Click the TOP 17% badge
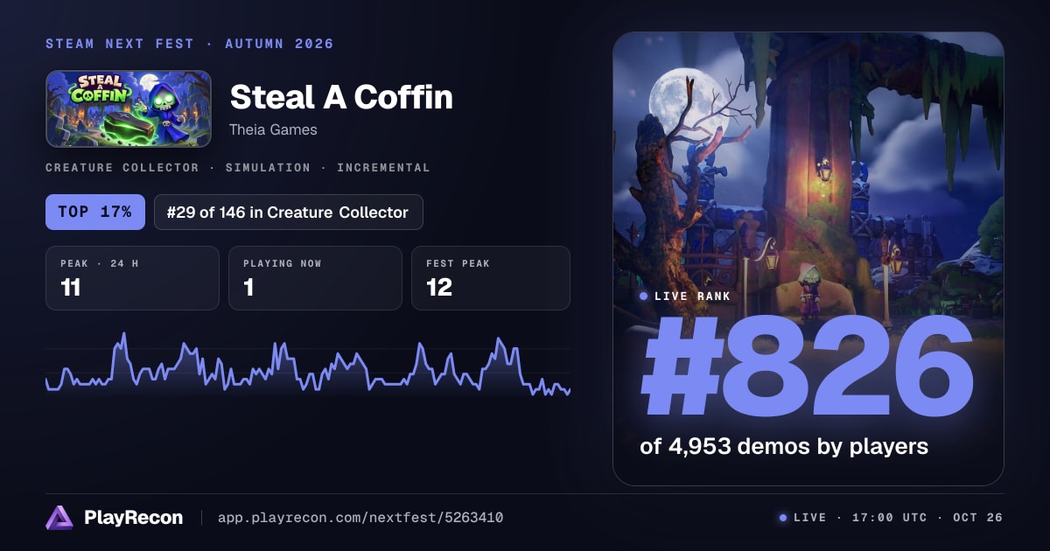Viewport: 1050px width, 551px height. tap(95, 213)
